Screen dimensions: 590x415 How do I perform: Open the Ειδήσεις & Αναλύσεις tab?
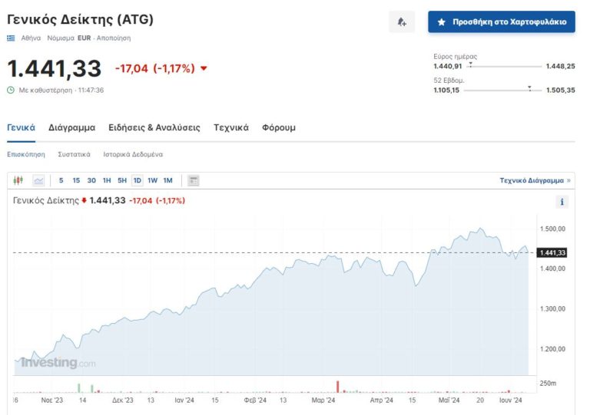coord(154,127)
